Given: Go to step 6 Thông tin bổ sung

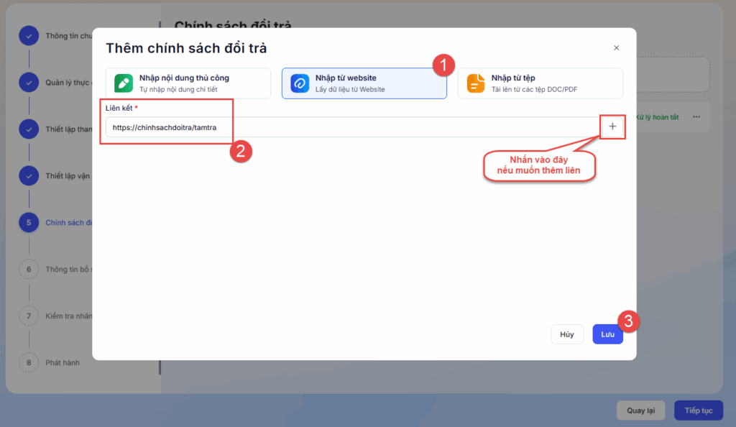Looking at the screenshot, I should (x=29, y=270).
